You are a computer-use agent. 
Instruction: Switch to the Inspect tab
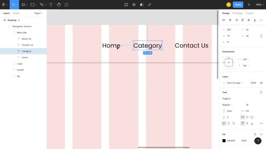point(249,13)
